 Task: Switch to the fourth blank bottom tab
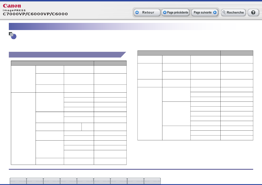click(x=68, y=181)
